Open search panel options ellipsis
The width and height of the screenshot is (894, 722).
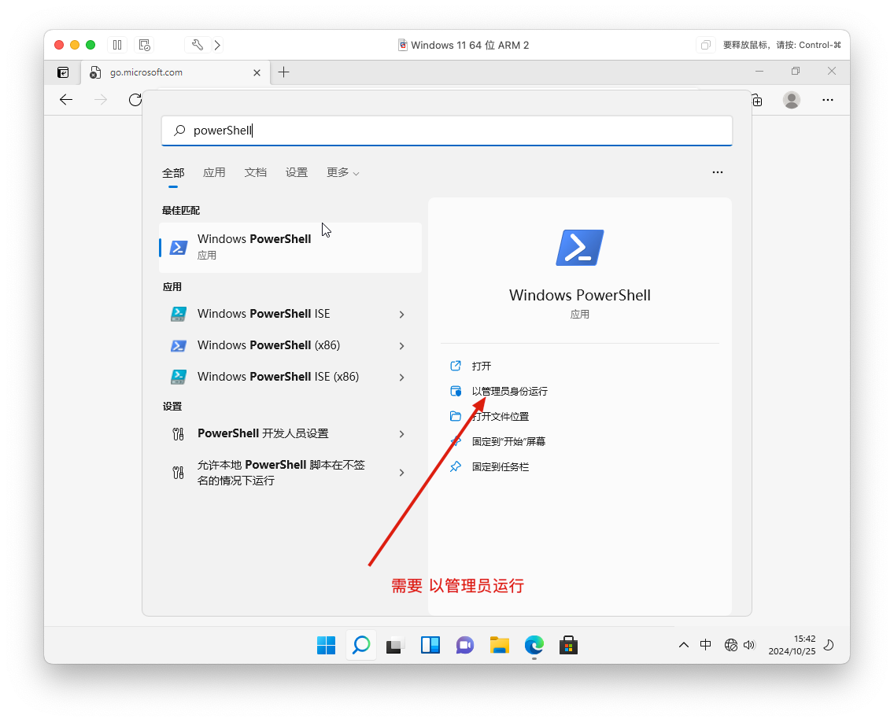pyautogui.click(x=717, y=172)
